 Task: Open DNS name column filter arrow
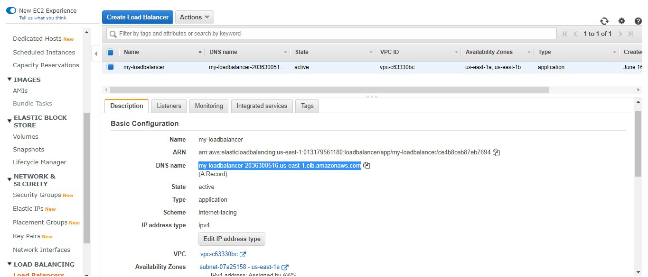click(286, 52)
